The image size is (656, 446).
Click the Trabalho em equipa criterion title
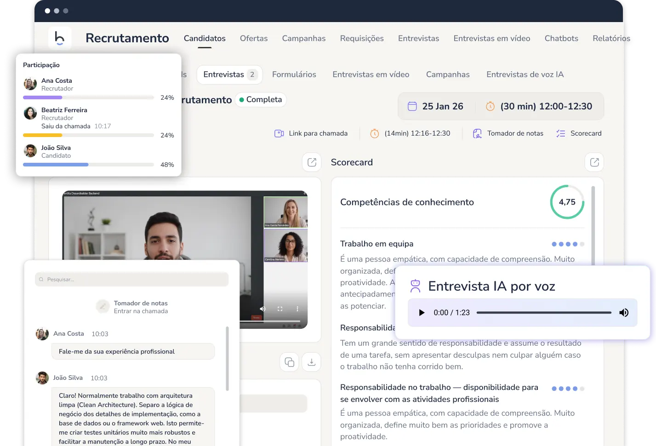tap(376, 244)
